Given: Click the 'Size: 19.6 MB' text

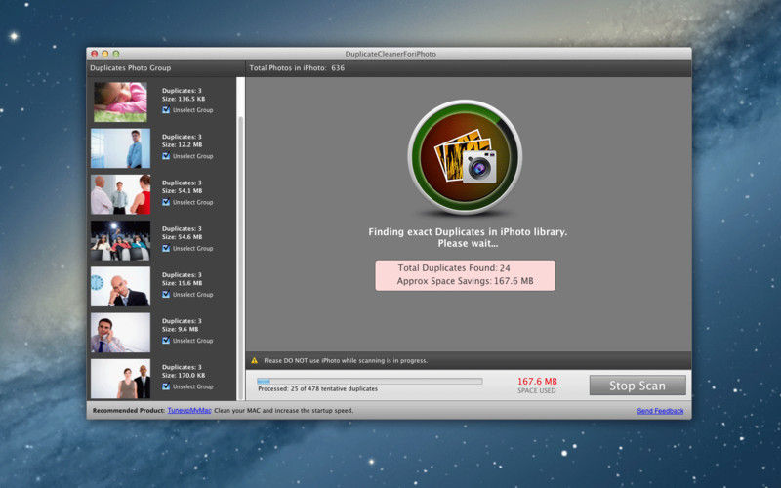Looking at the screenshot, I should [182, 283].
